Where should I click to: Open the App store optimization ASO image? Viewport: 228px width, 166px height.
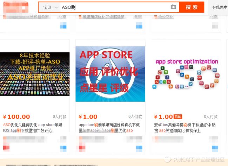coord(186,74)
